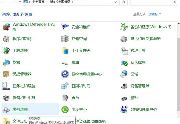Click the 任务栏和导航 icon
The width and height of the screenshot is (180, 124).
[x=6, y=86]
